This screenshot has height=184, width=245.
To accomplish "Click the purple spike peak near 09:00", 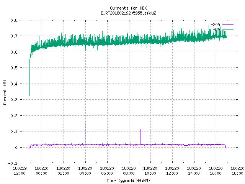I will point(140,129).
